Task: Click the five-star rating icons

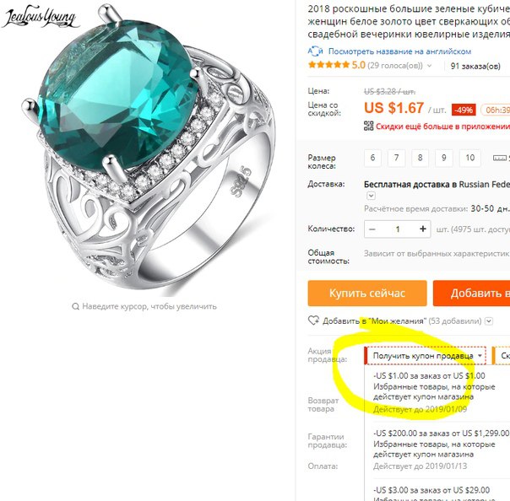Action: coord(328,65)
